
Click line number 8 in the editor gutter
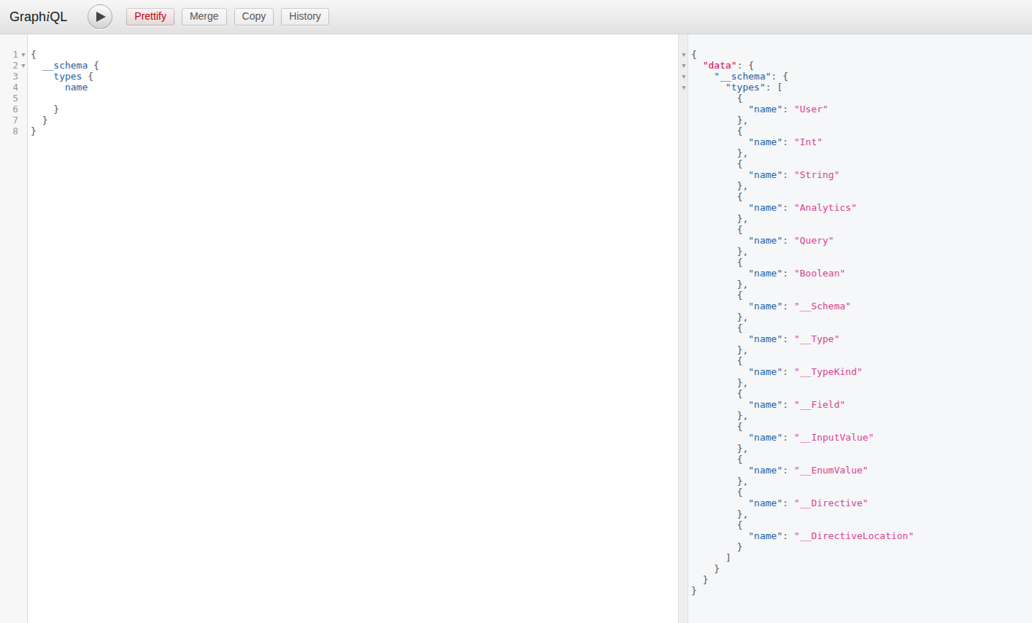click(15, 131)
